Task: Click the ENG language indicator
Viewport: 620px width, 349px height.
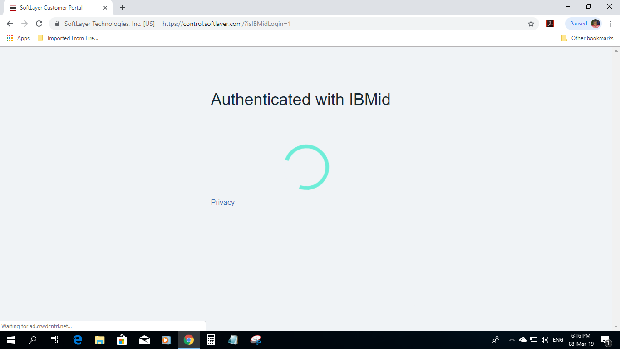Action: pyautogui.click(x=558, y=340)
